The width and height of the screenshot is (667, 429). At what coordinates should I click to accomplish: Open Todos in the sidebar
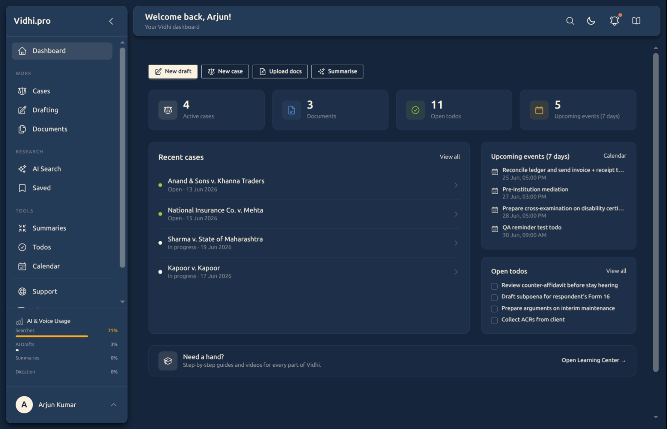pyautogui.click(x=62, y=247)
